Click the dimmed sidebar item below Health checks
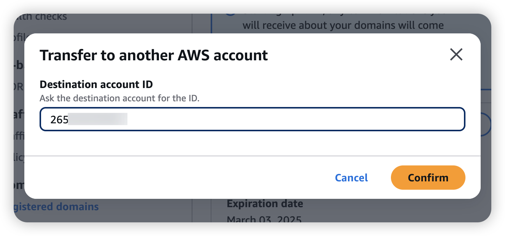 pyautogui.click(x=19, y=37)
